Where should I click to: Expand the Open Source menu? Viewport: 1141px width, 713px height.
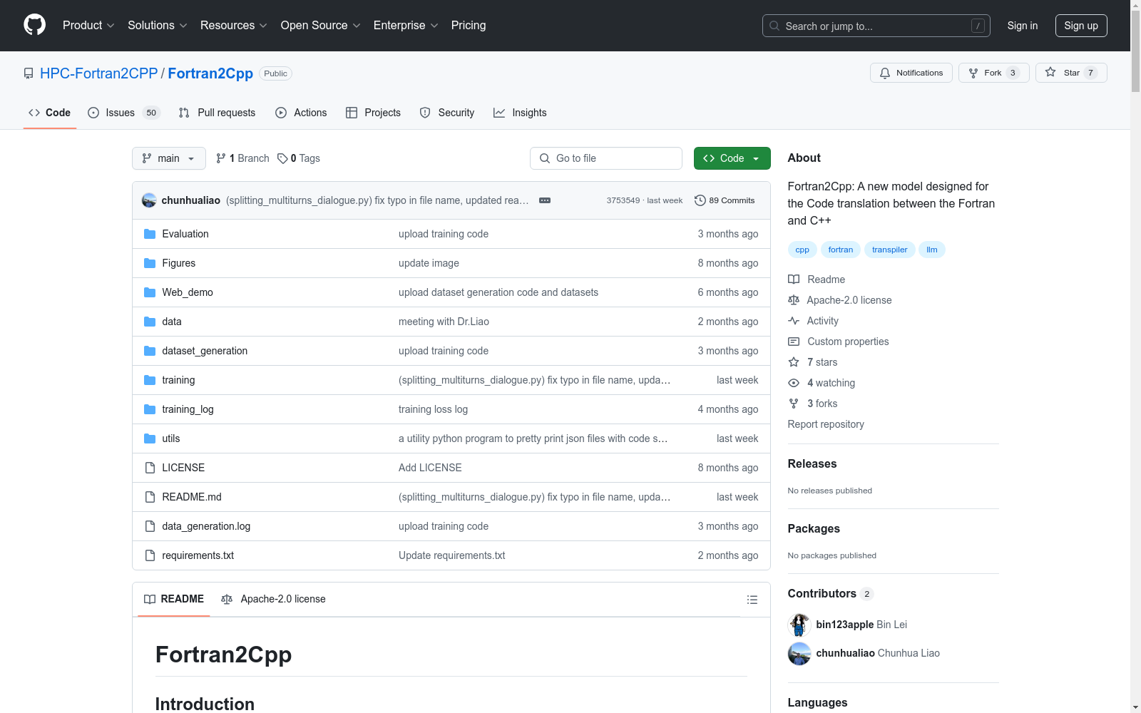pos(321,26)
